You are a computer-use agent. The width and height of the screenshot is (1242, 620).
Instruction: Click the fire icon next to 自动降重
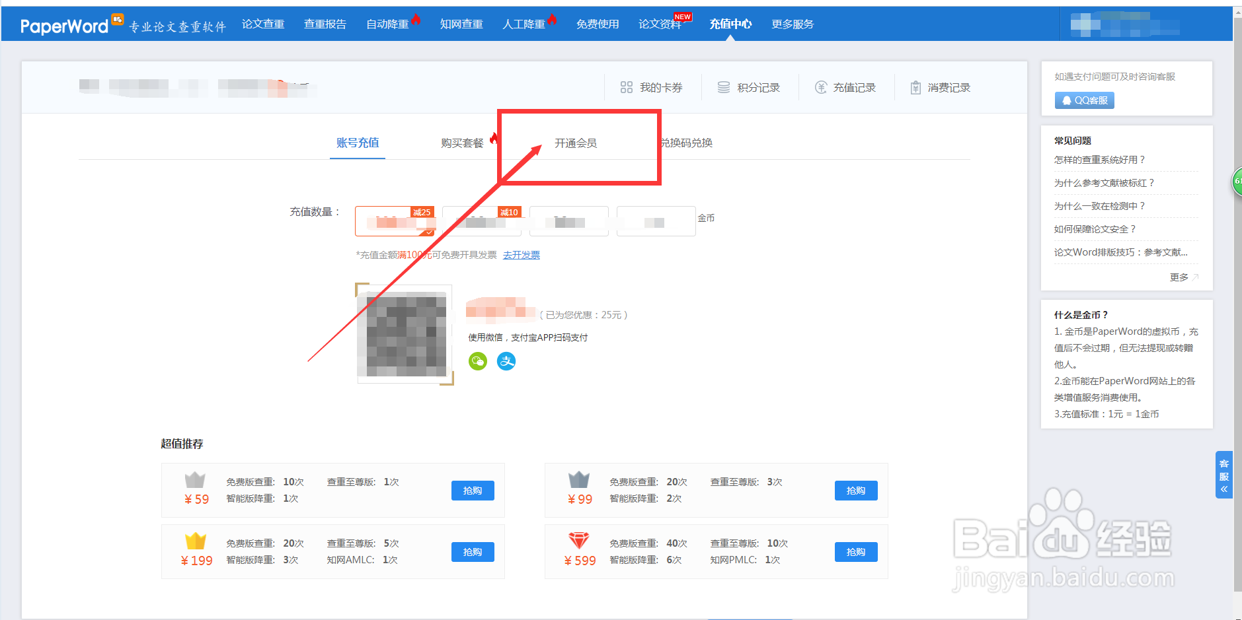416,18
